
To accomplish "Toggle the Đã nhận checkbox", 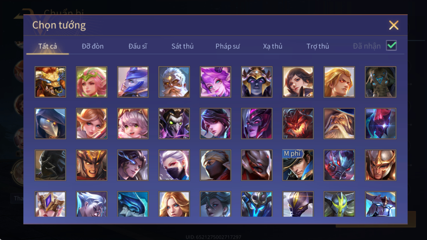I will [x=391, y=46].
